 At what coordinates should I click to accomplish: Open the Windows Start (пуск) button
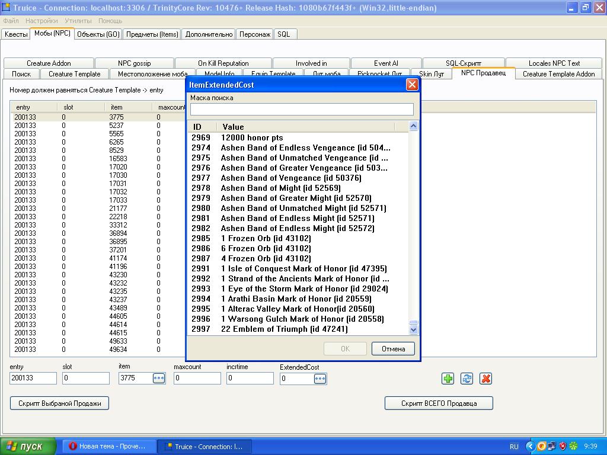[28, 446]
